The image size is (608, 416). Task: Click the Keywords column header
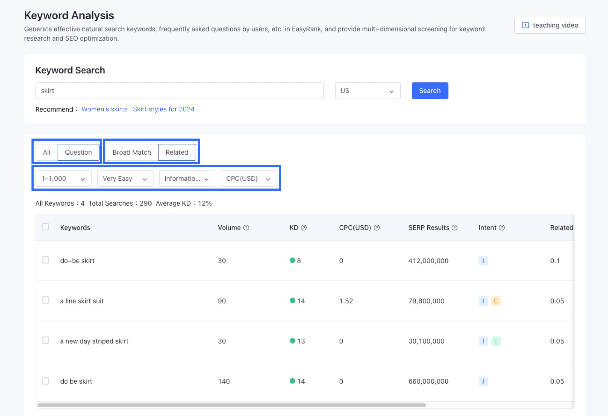point(75,228)
